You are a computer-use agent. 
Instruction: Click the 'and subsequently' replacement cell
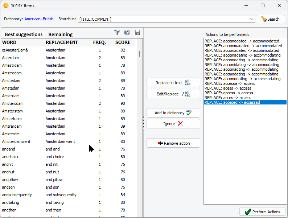[x=61, y=195]
